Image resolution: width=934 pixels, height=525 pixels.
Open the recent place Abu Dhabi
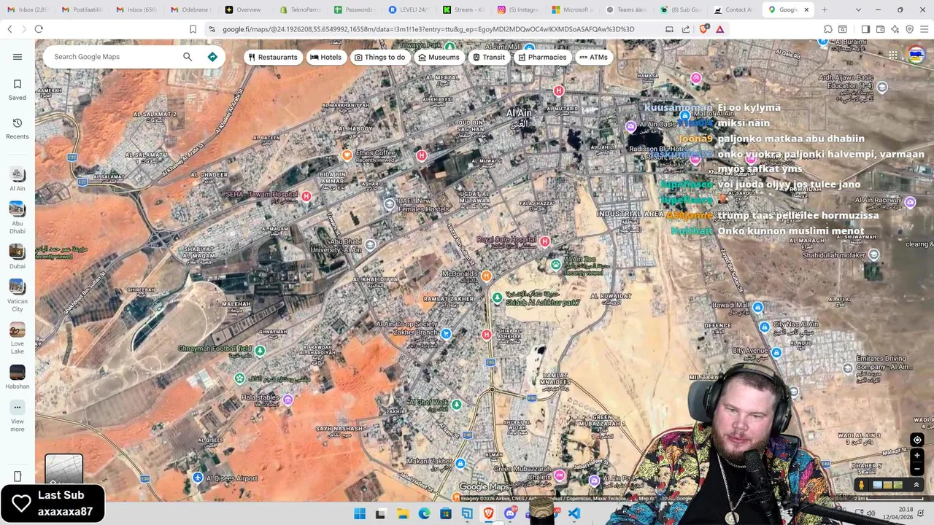(18, 218)
